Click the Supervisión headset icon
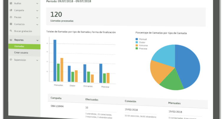 11,60
